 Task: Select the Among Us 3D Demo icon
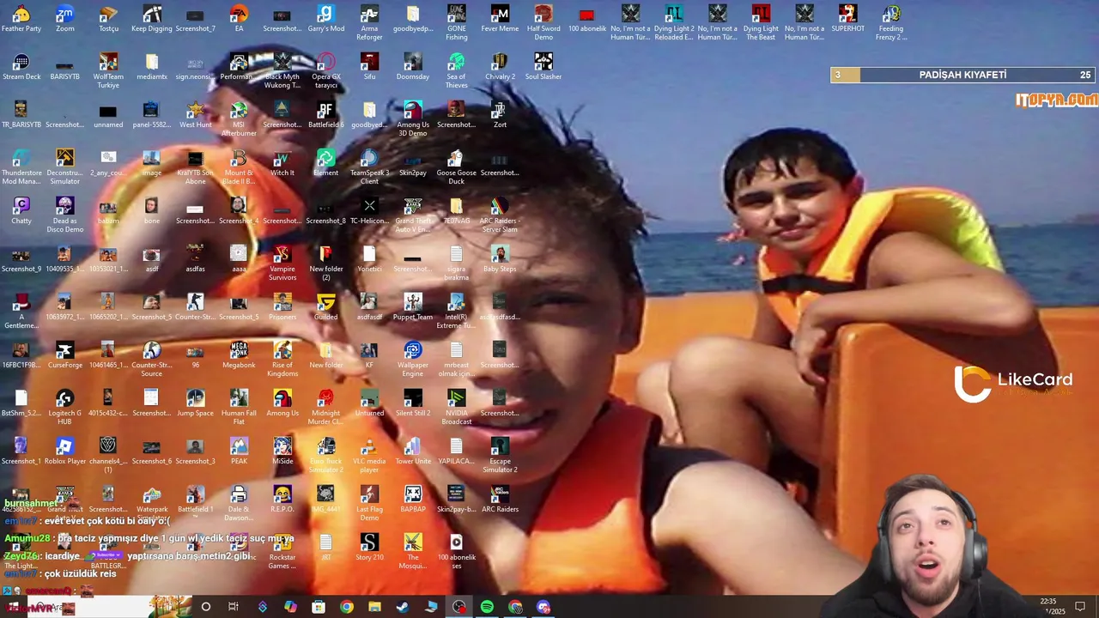[x=413, y=111]
